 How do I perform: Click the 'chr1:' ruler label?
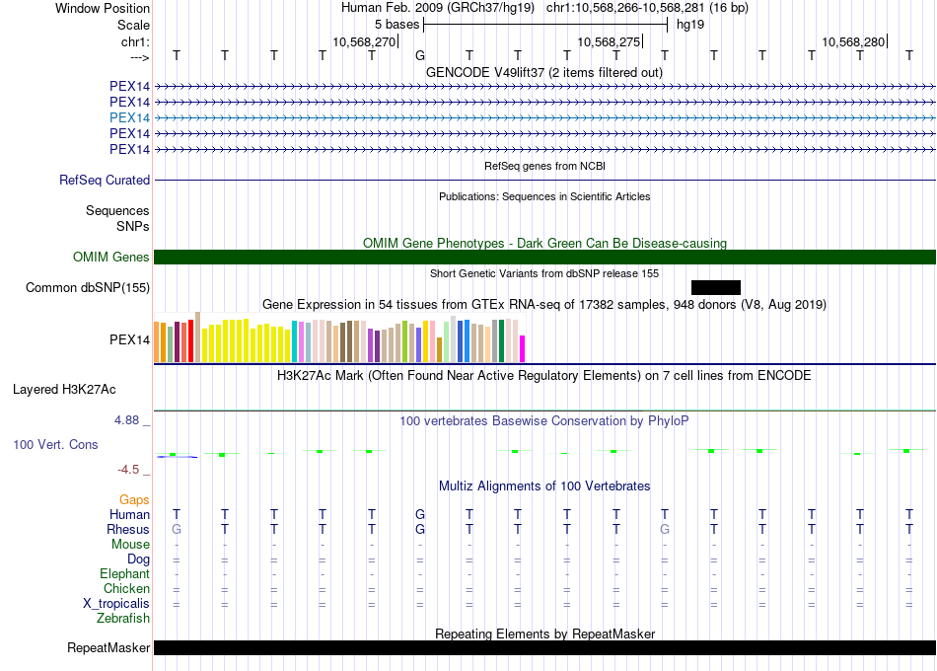tap(136, 41)
